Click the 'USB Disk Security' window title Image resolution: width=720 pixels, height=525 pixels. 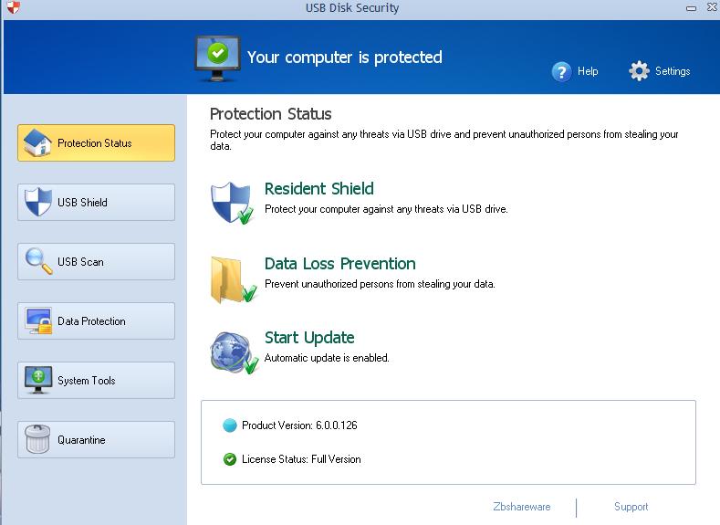pos(352,8)
